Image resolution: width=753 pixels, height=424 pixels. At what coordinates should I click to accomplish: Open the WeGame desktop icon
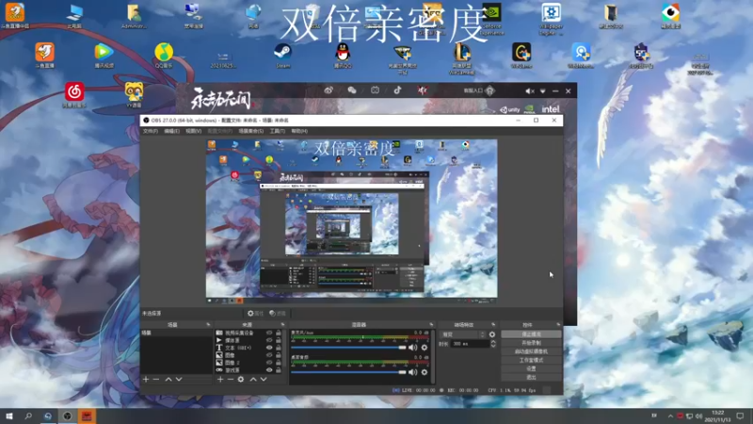[x=521, y=55]
